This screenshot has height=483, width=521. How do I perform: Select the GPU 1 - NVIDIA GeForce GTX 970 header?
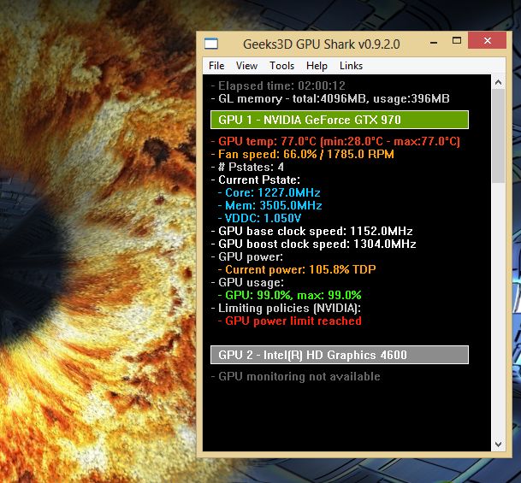340,120
